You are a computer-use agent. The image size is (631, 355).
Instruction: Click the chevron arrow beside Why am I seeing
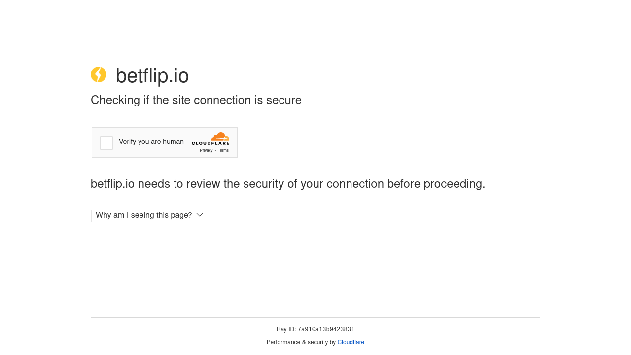point(200,215)
